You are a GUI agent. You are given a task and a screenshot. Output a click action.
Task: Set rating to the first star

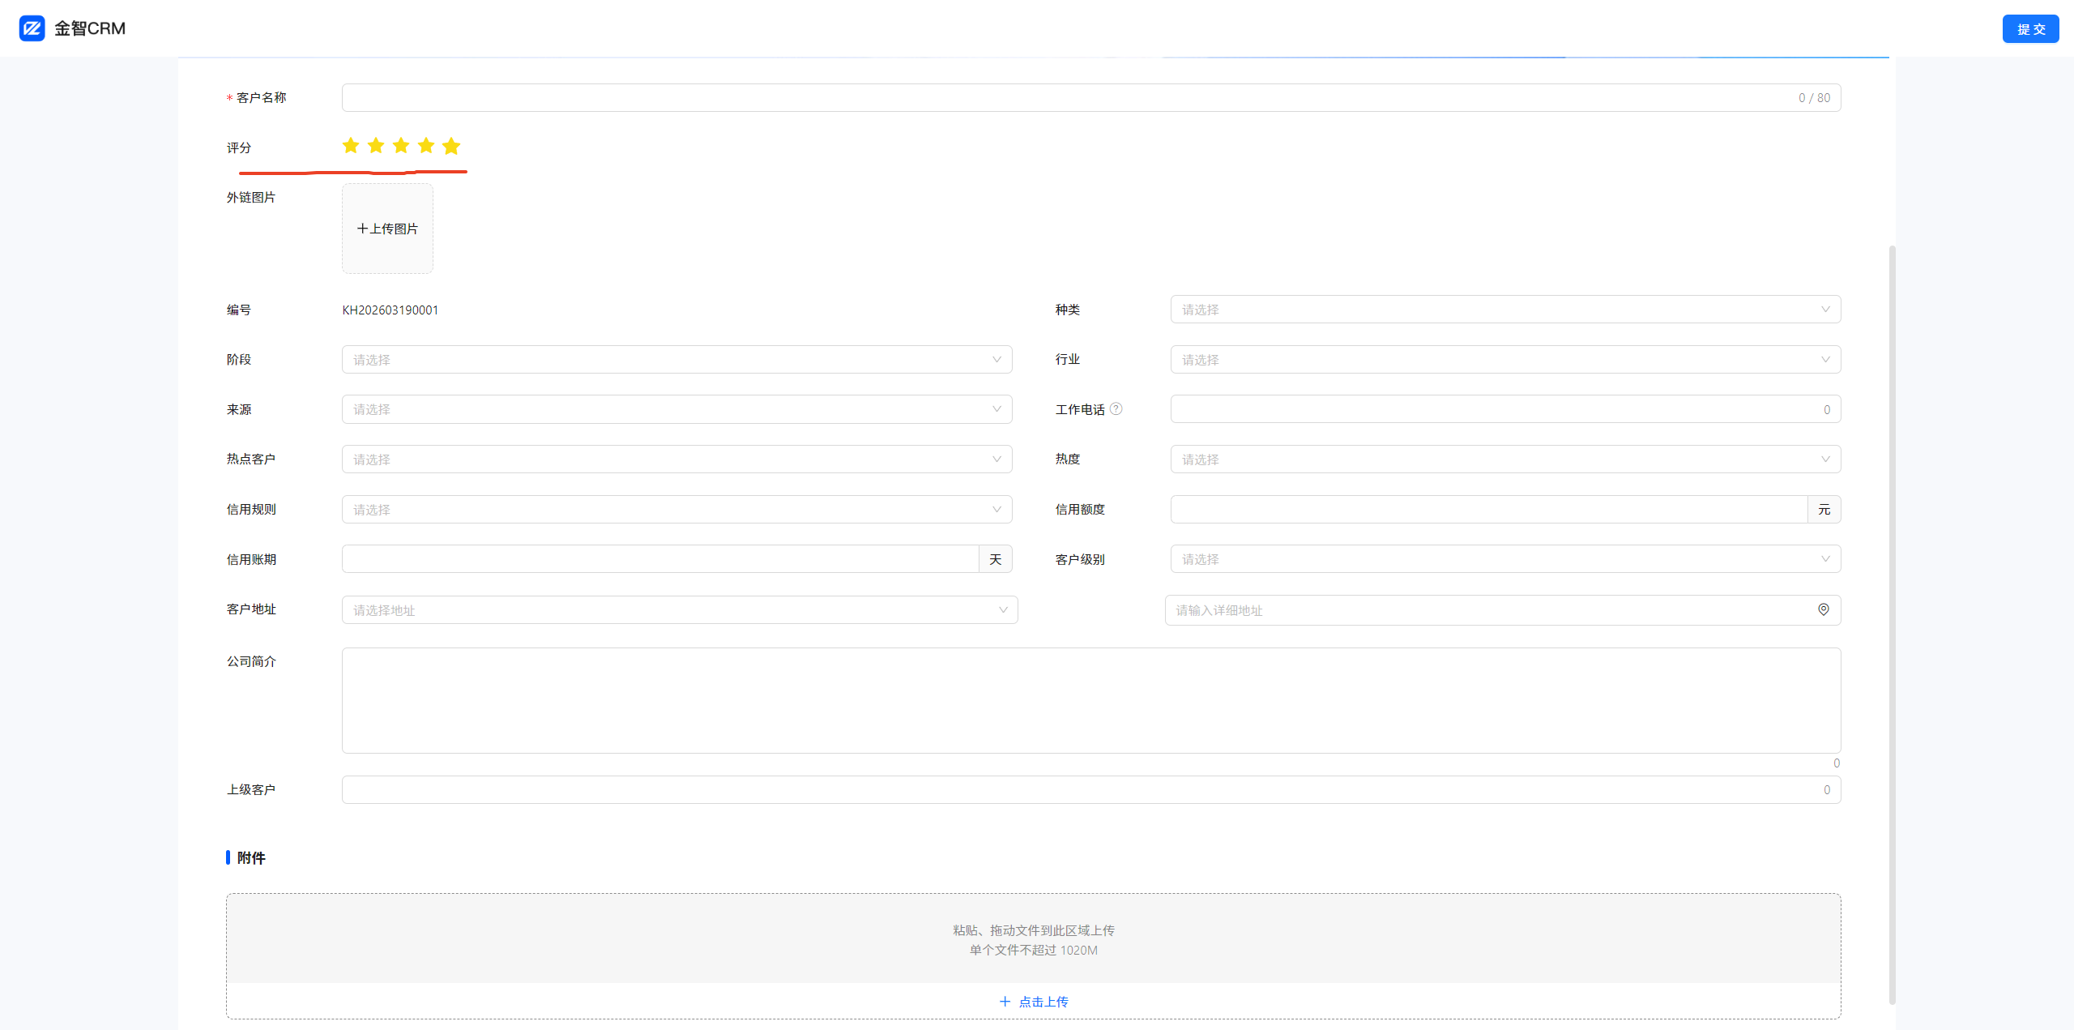[x=351, y=146]
